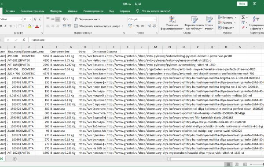Open Вид ribbon tab
This screenshot has width=264, height=167.
(x=111, y=11)
